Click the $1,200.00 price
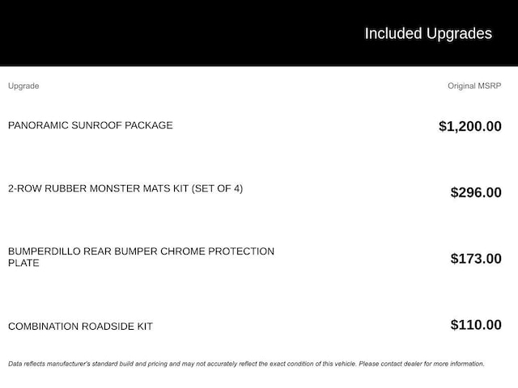The width and height of the screenshot is (518, 388). (470, 126)
